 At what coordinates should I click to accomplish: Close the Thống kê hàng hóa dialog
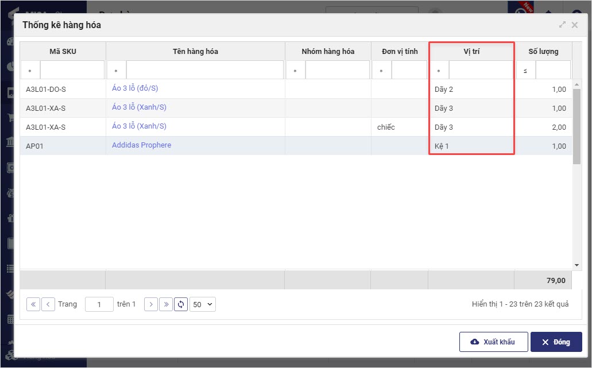pos(575,25)
